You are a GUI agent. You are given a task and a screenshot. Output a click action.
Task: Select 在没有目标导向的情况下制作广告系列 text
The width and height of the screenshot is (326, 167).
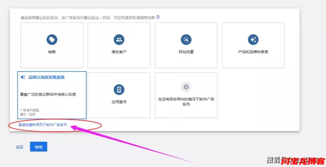186,102
